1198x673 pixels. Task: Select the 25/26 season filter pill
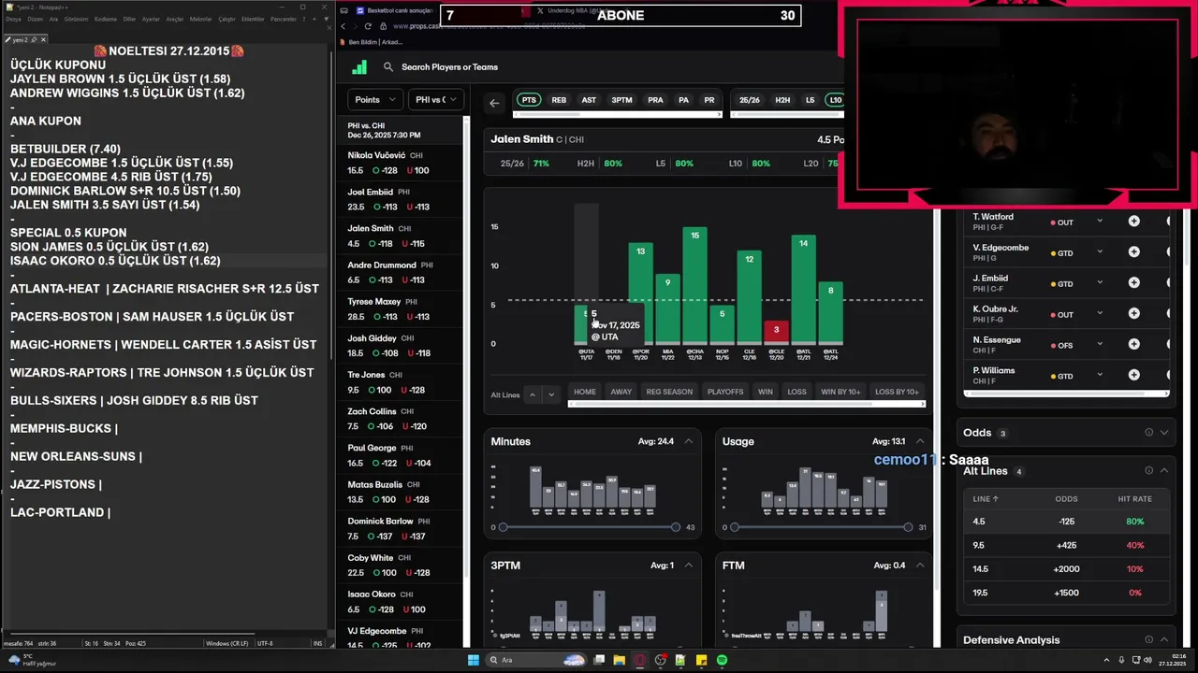click(750, 100)
